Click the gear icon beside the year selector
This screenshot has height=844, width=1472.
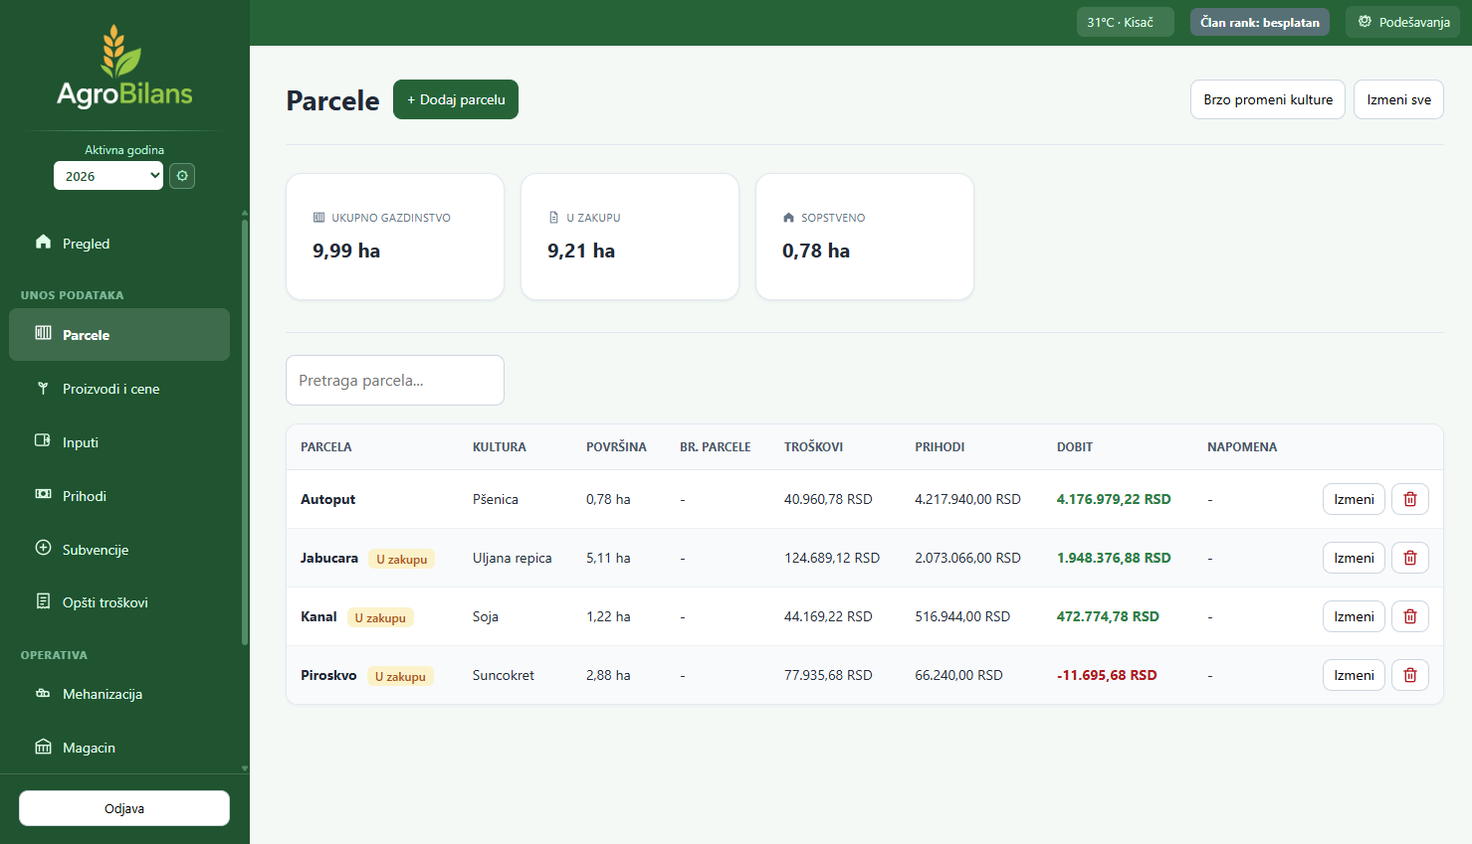(182, 176)
